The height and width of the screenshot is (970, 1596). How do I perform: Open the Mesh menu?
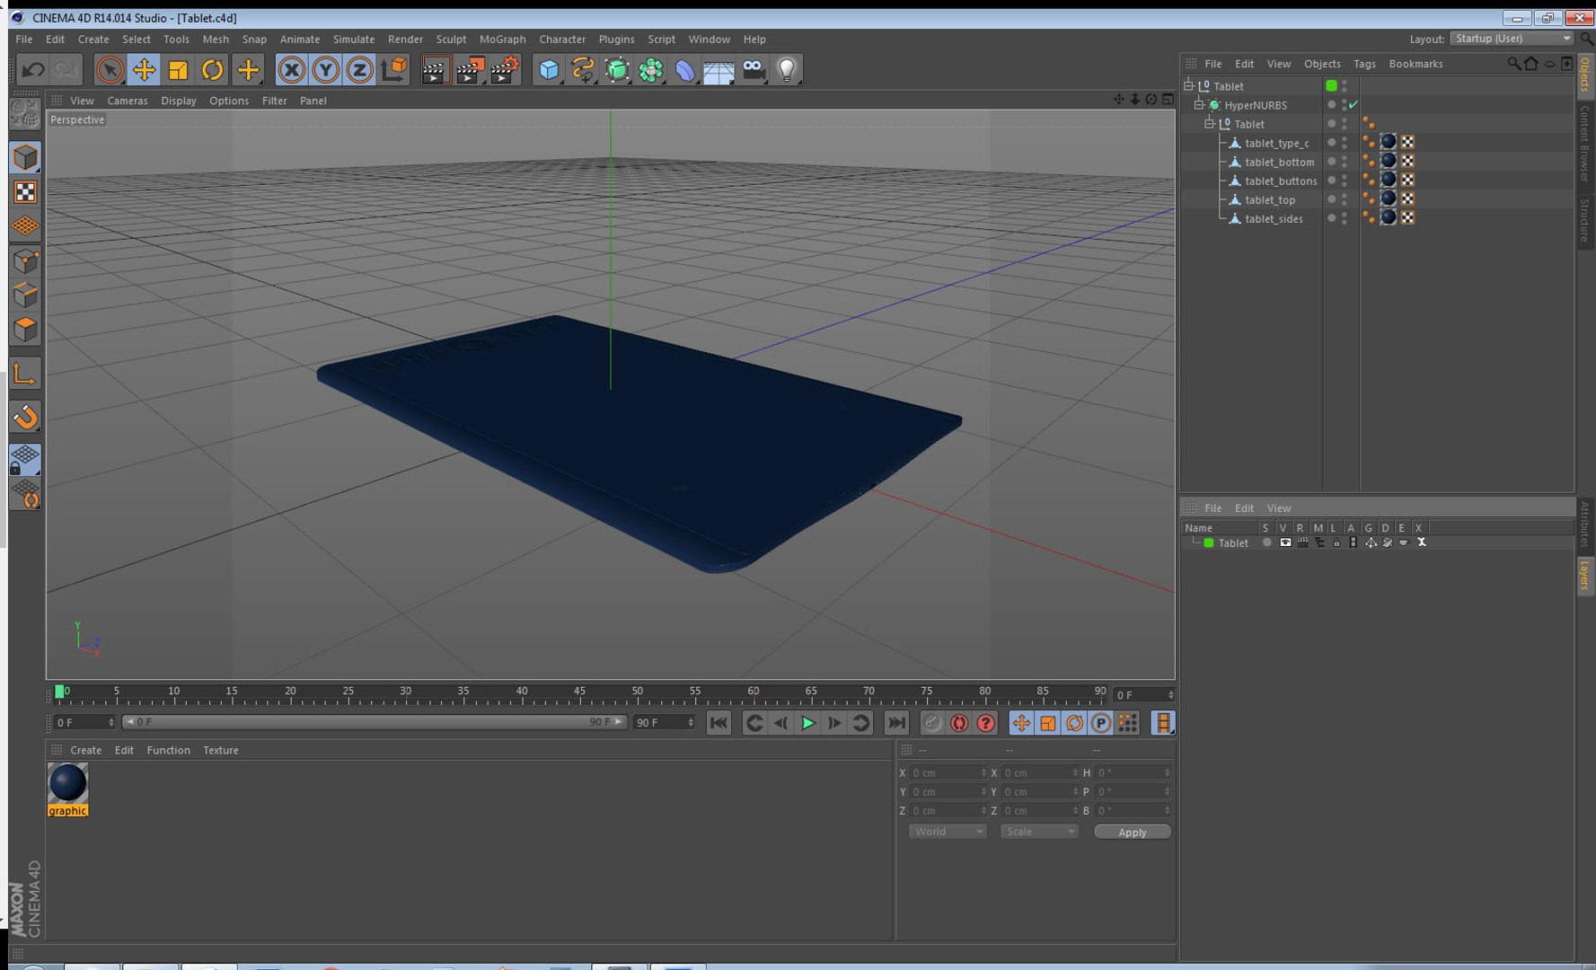216,40
